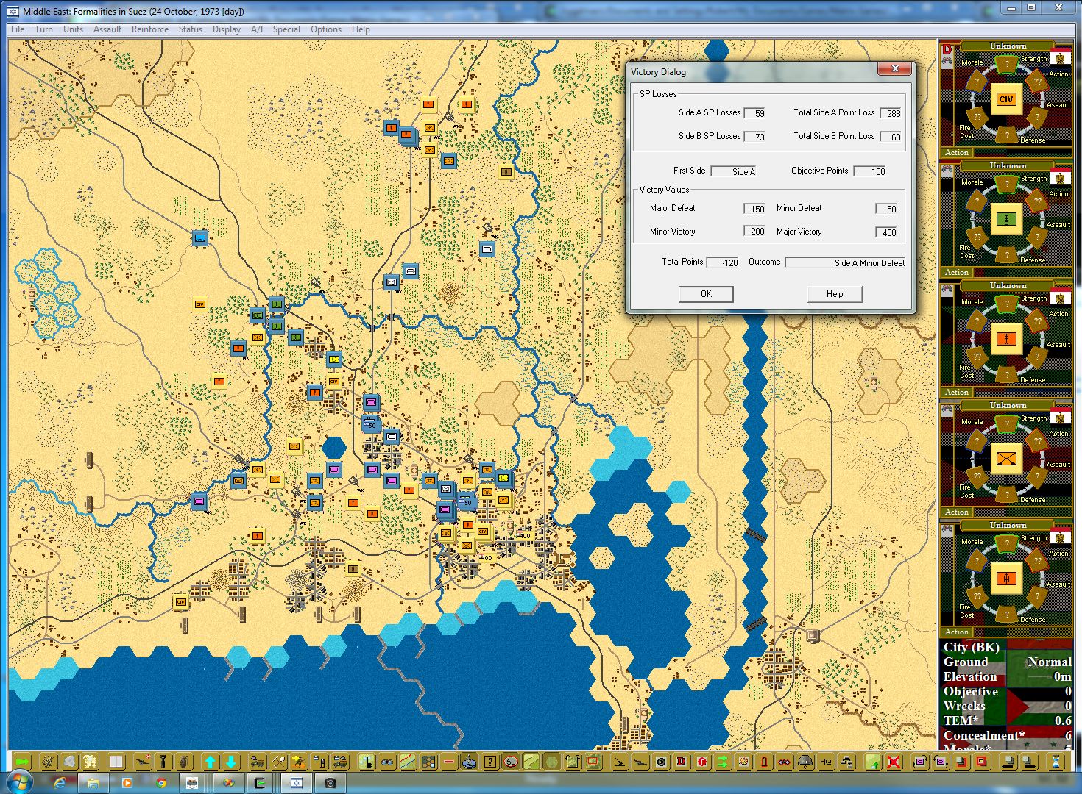Click the red minus toolbar icon
The height and width of the screenshot is (794, 1082).
449,762
